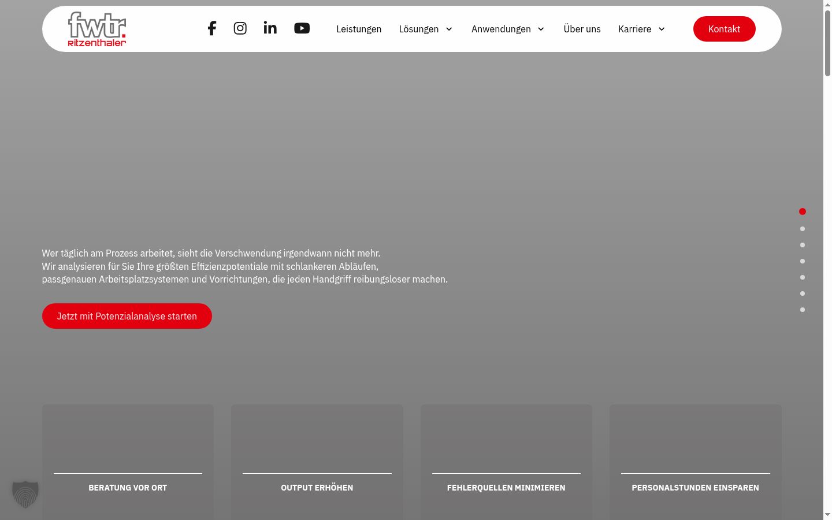Open the Über uns menu item
The width and height of the screenshot is (832, 520).
click(x=582, y=29)
